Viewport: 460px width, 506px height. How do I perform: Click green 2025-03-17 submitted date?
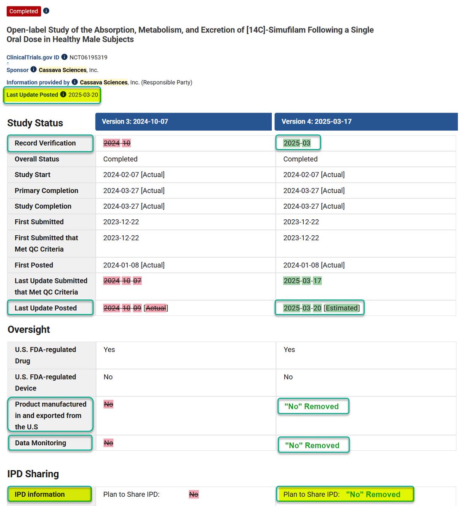point(302,281)
